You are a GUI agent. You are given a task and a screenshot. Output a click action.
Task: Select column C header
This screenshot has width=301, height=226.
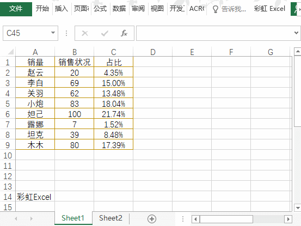114,52
